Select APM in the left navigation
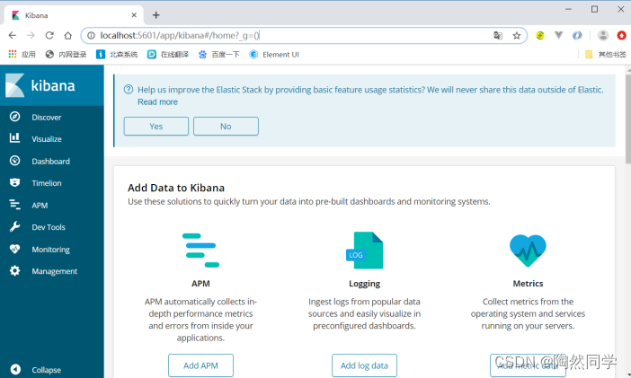The width and height of the screenshot is (631, 378). [x=40, y=206]
